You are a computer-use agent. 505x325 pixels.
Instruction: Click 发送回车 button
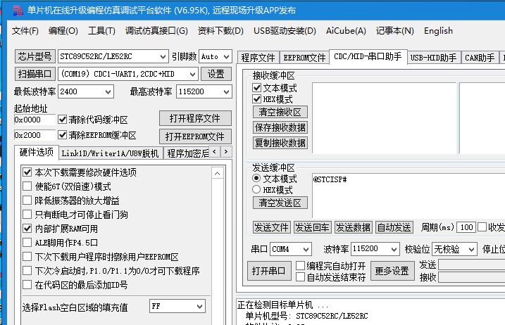(x=313, y=227)
